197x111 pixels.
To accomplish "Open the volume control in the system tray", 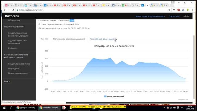I will 171,108.
